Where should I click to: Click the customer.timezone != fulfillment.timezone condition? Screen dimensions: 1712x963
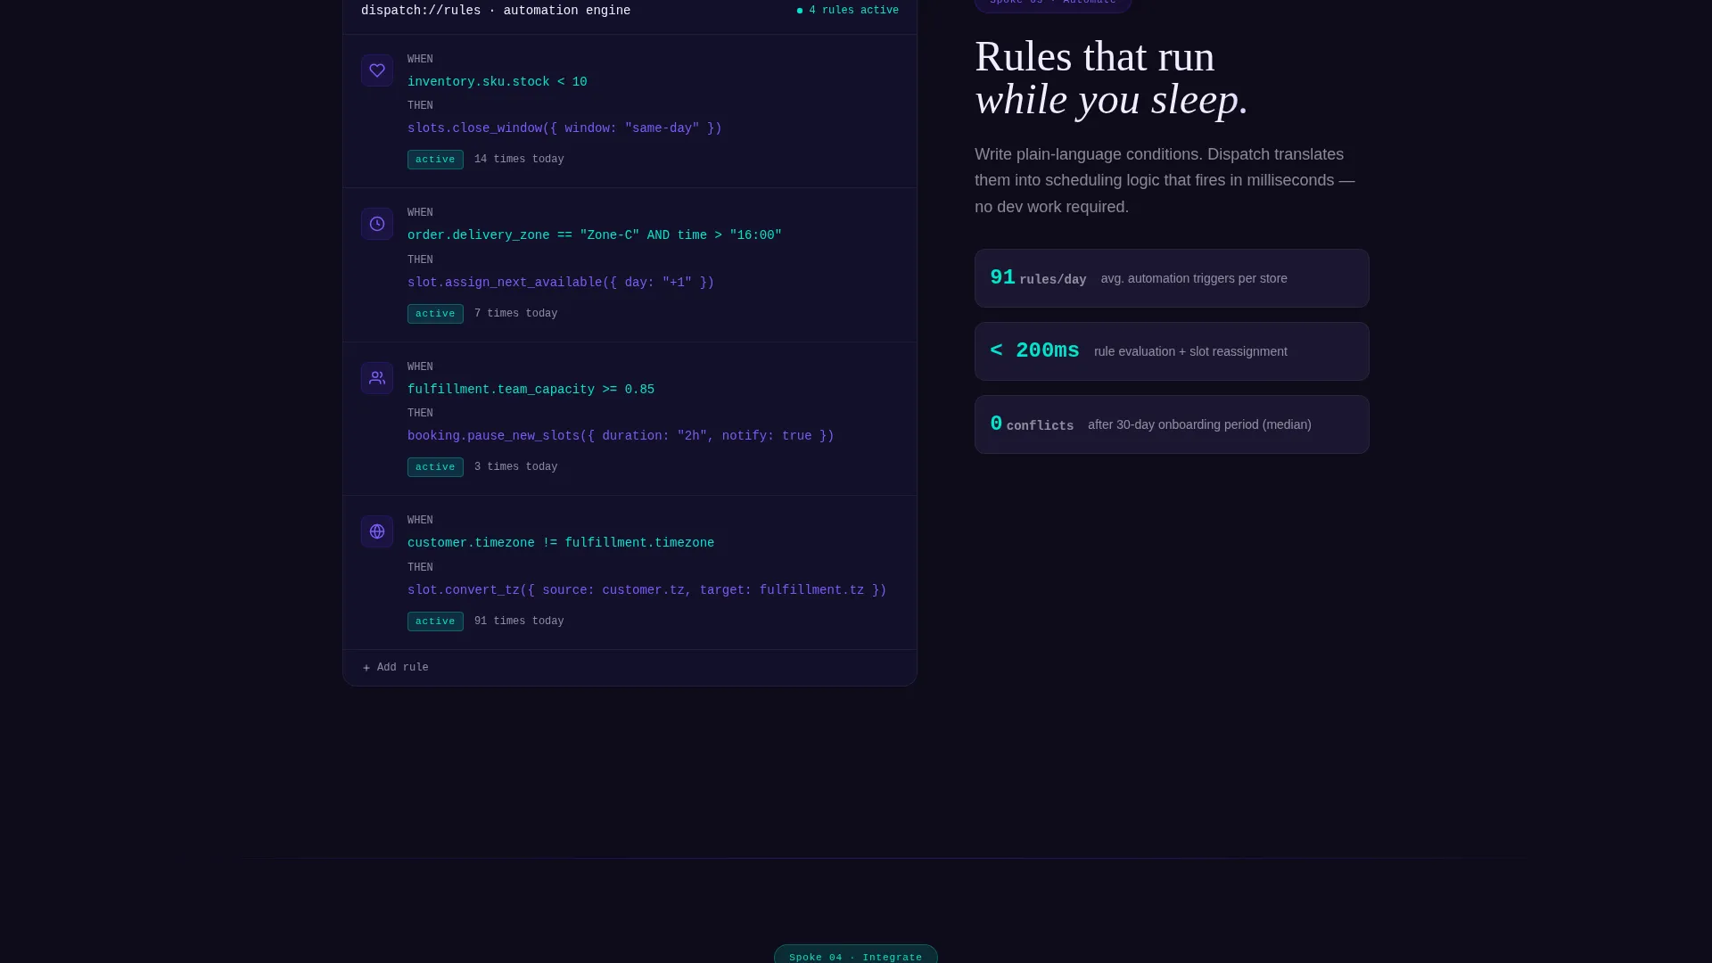(561, 543)
